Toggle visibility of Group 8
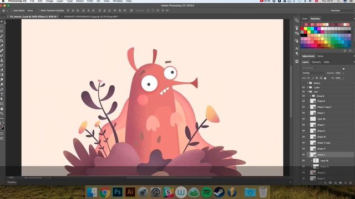This screenshot has height=199, width=355. pyautogui.click(x=303, y=96)
